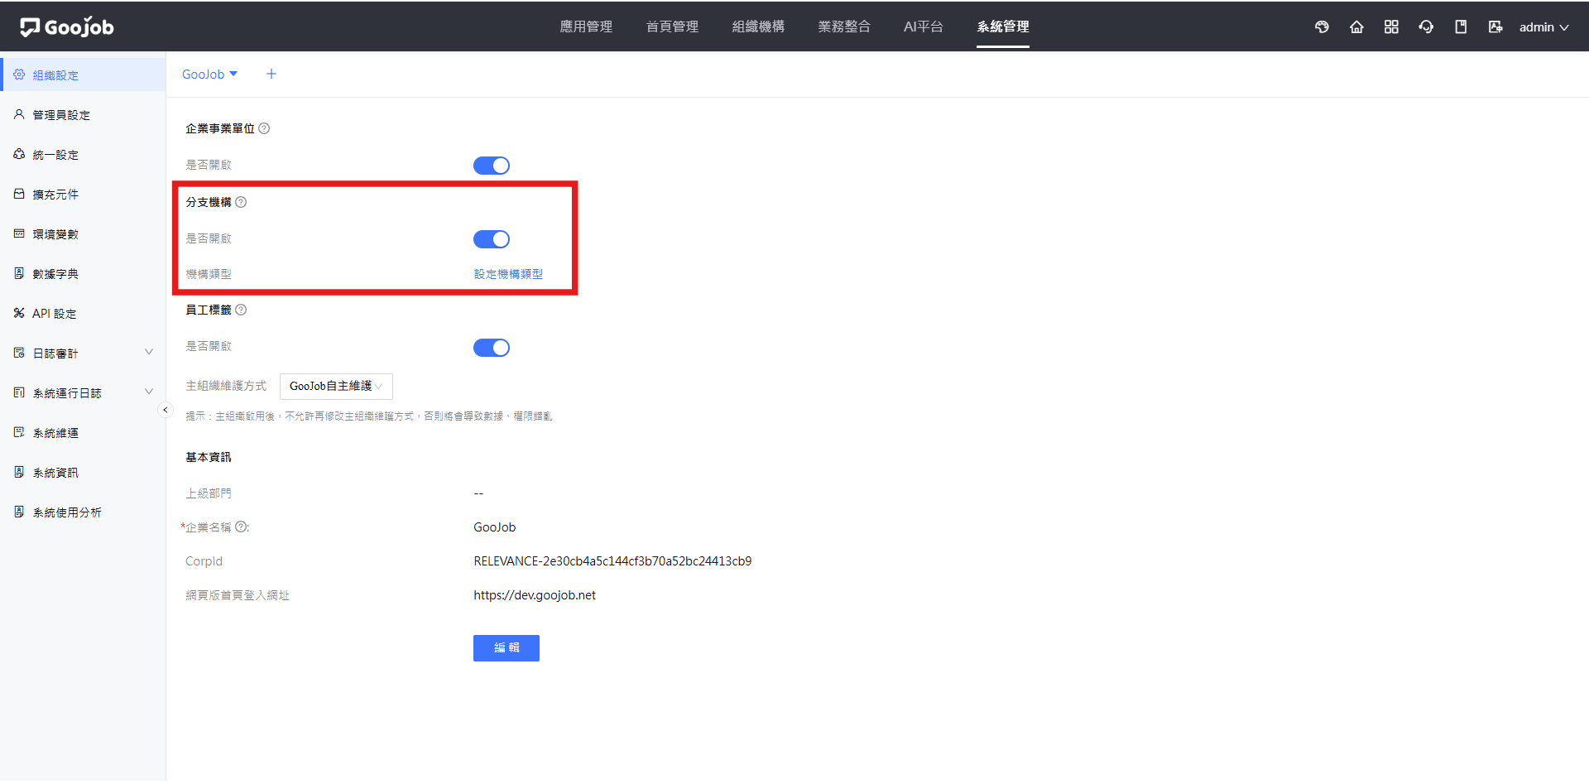Add a new tab with plus icon
Viewport: 1589px width, 784px height.
pyautogui.click(x=271, y=74)
